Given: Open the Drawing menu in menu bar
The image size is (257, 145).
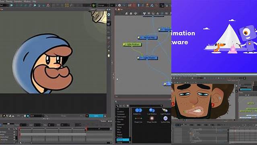Looking at the screenshot, I should [9, 1].
